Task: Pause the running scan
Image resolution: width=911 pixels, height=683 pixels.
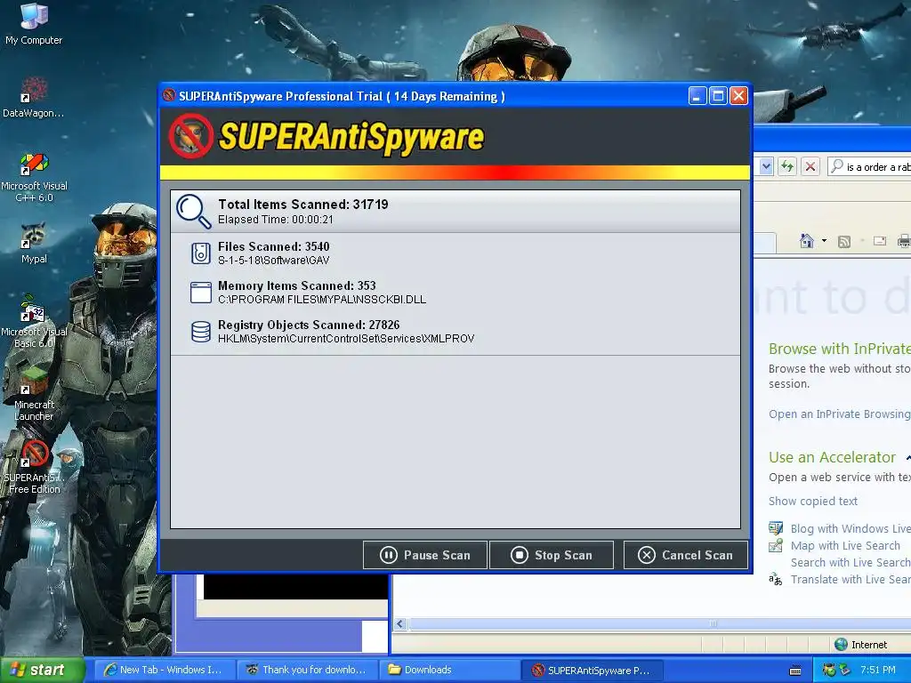Action: (x=425, y=555)
